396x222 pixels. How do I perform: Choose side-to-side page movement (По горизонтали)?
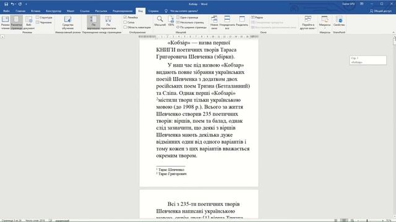click(108, 22)
